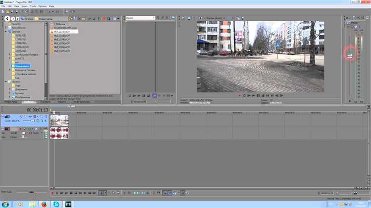Arm the audio track for record
The width and height of the screenshot is (371, 208).
[x=20, y=129]
